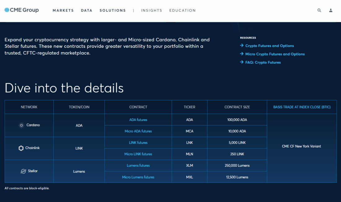Click the TICKER column header
This screenshot has width=341, height=202.
click(189, 107)
